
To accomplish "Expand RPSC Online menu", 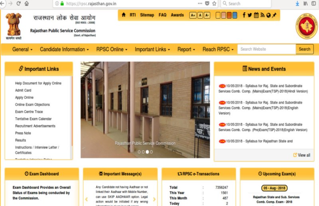I will 112,49.
